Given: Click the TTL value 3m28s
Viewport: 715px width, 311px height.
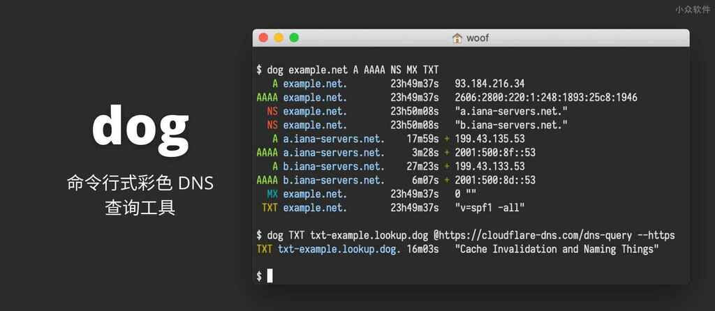Looking at the screenshot, I should pyautogui.click(x=425, y=153).
